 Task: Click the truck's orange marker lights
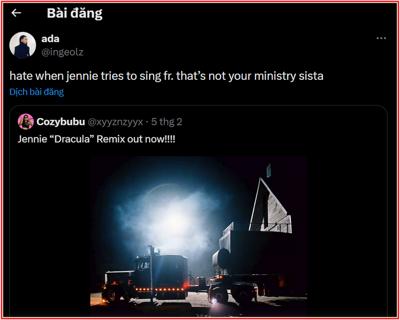click(x=159, y=289)
